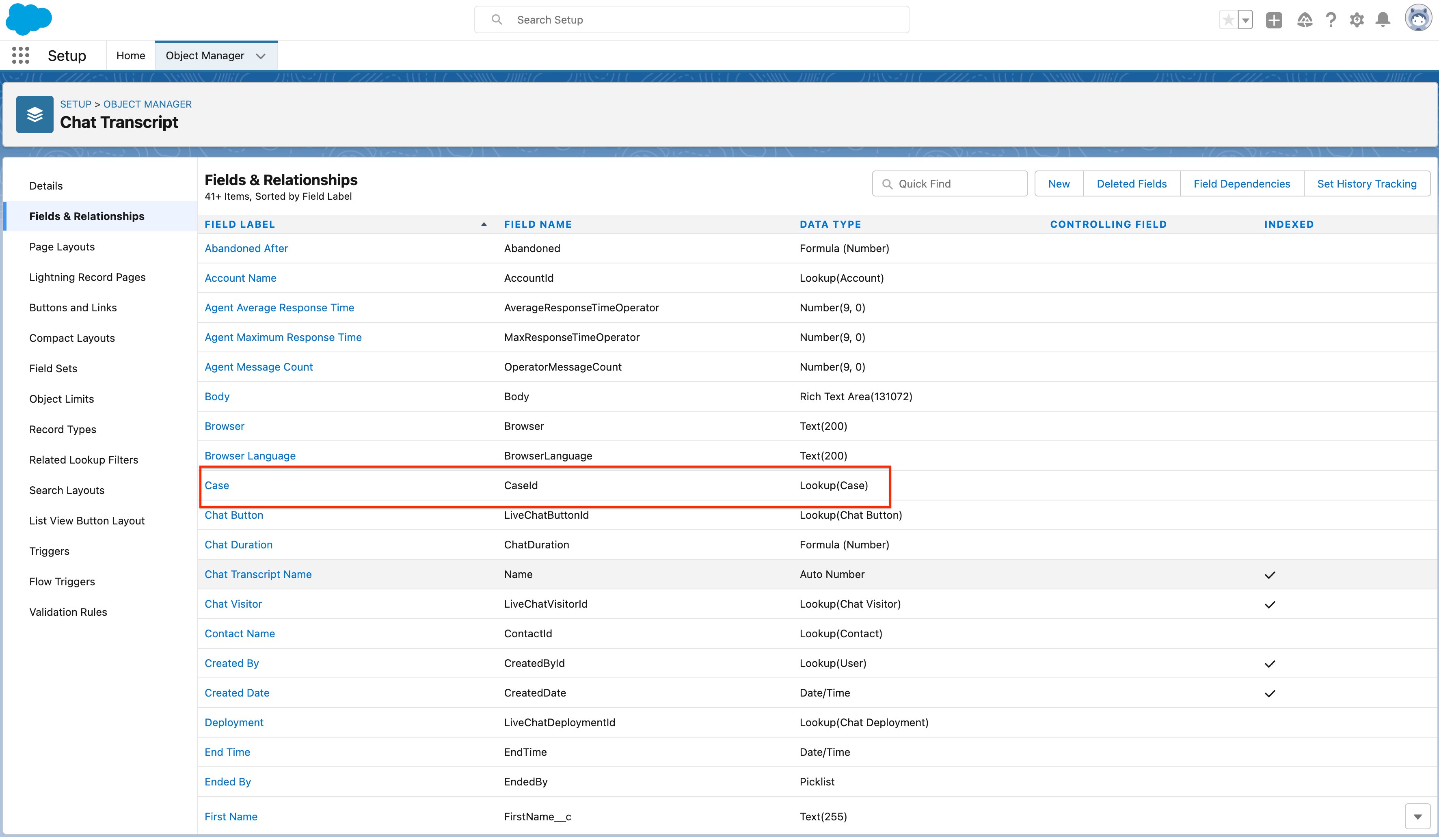Click the New field button

[1059, 184]
